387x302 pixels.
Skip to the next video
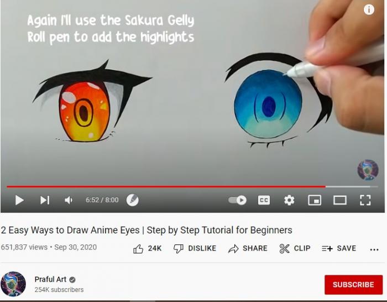tap(45, 200)
